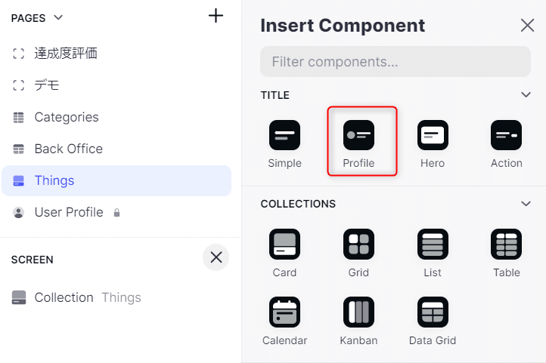Open the Back Office page
Image resolution: width=546 pixels, height=363 pixels.
coord(68,149)
